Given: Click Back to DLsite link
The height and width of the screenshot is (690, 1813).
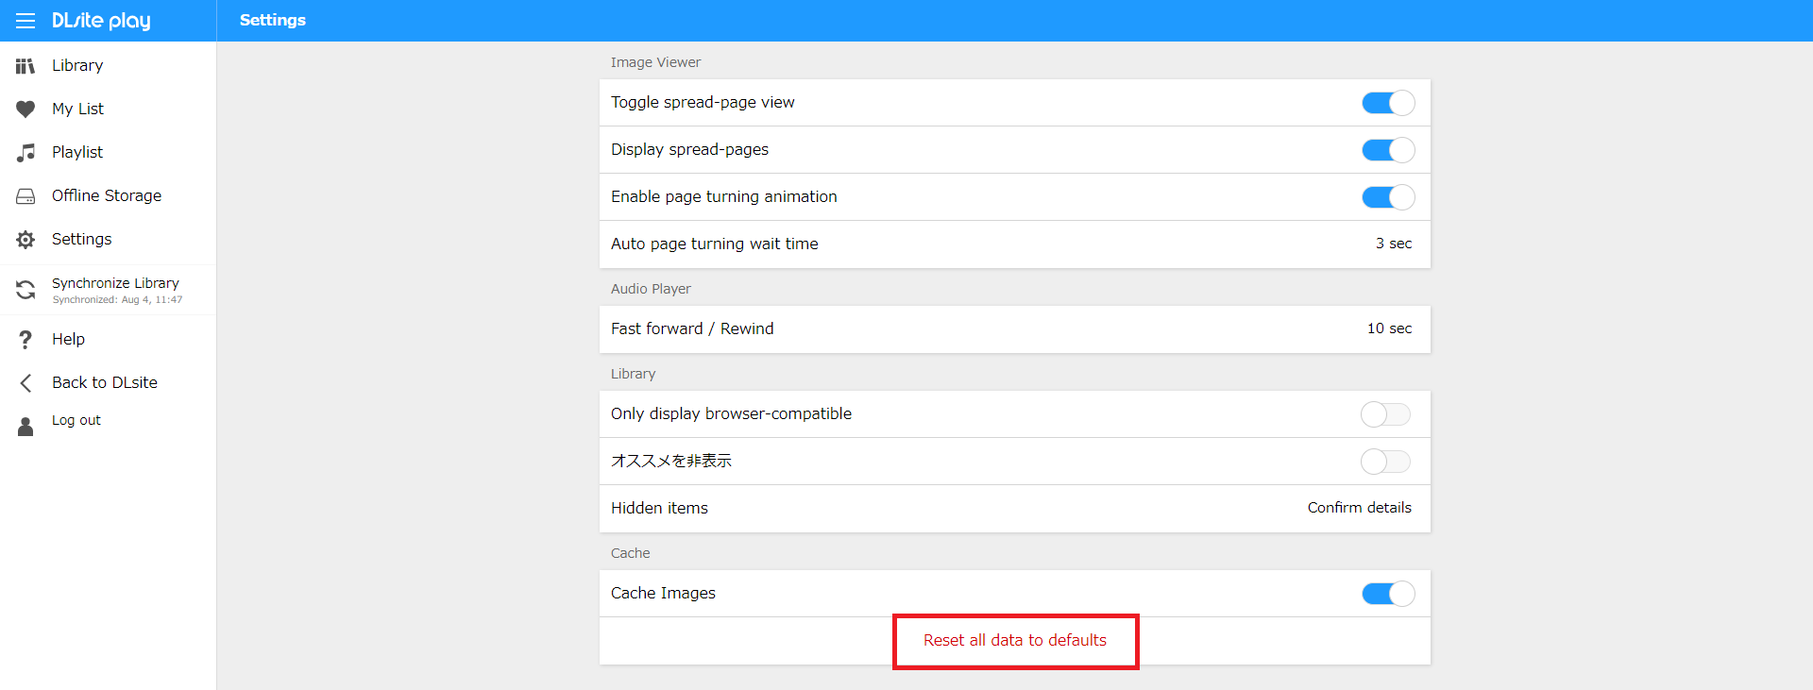Looking at the screenshot, I should point(105,382).
